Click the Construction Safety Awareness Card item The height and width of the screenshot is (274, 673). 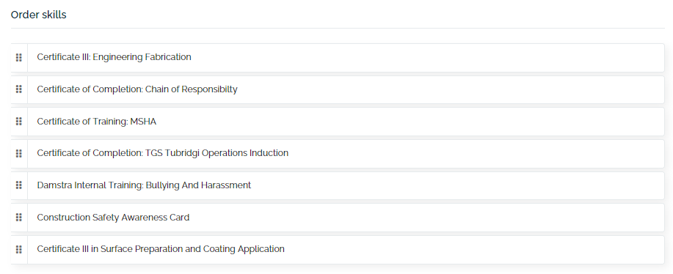pyautogui.click(x=113, y=218)
